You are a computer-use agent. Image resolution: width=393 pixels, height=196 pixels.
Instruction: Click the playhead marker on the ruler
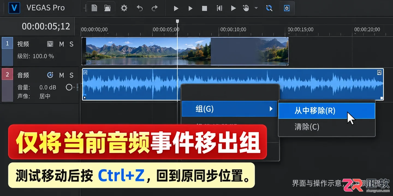pyautogui.click(x=177, y=21)
